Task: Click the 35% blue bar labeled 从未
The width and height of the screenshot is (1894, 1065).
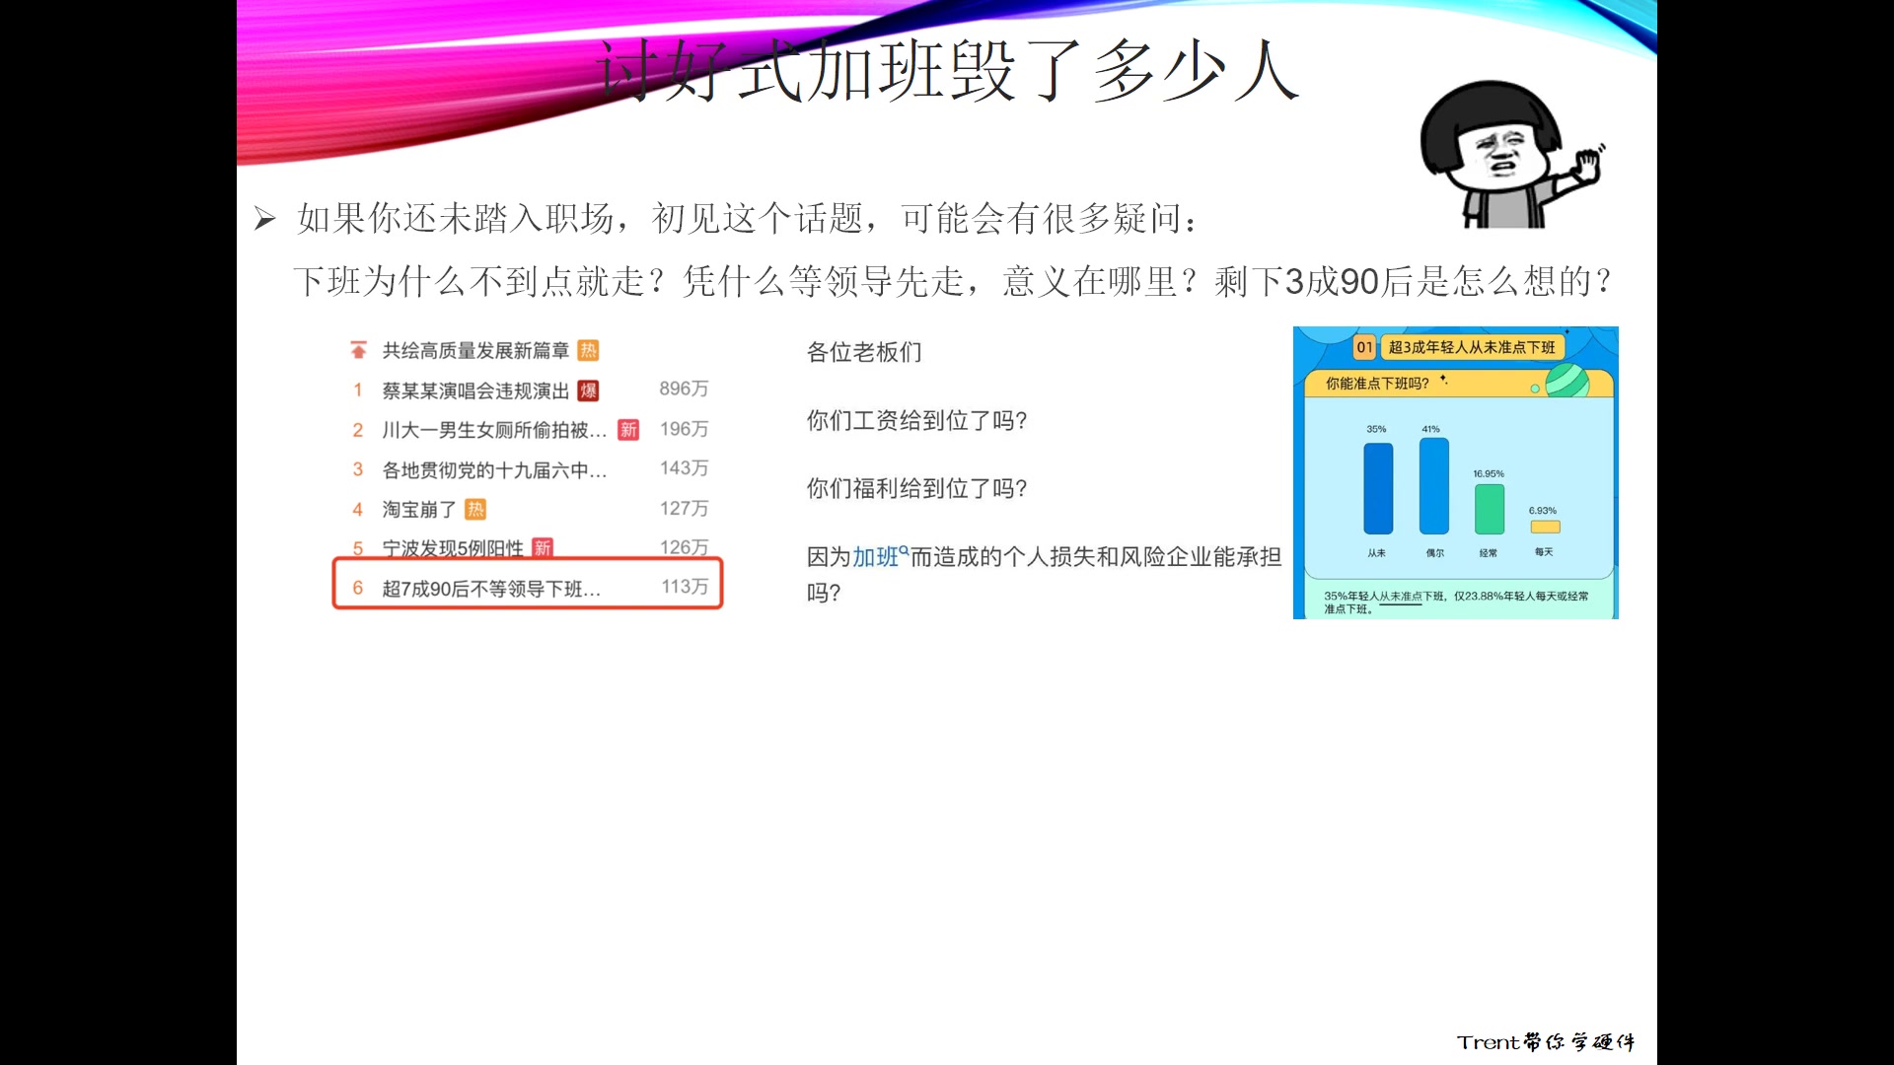Action: (1378, 489)
